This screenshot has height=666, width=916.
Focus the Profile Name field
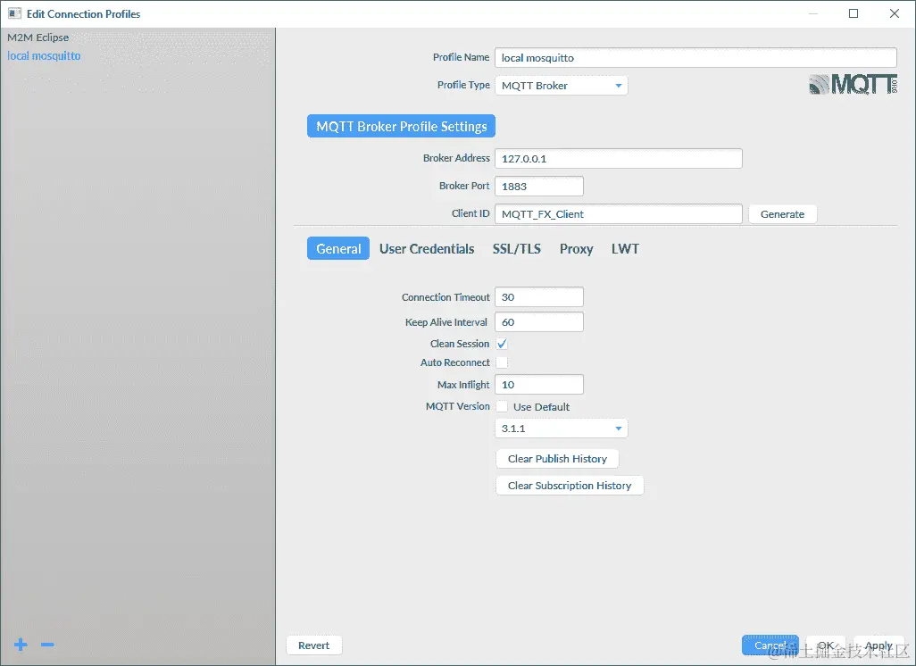click(695, 57)
